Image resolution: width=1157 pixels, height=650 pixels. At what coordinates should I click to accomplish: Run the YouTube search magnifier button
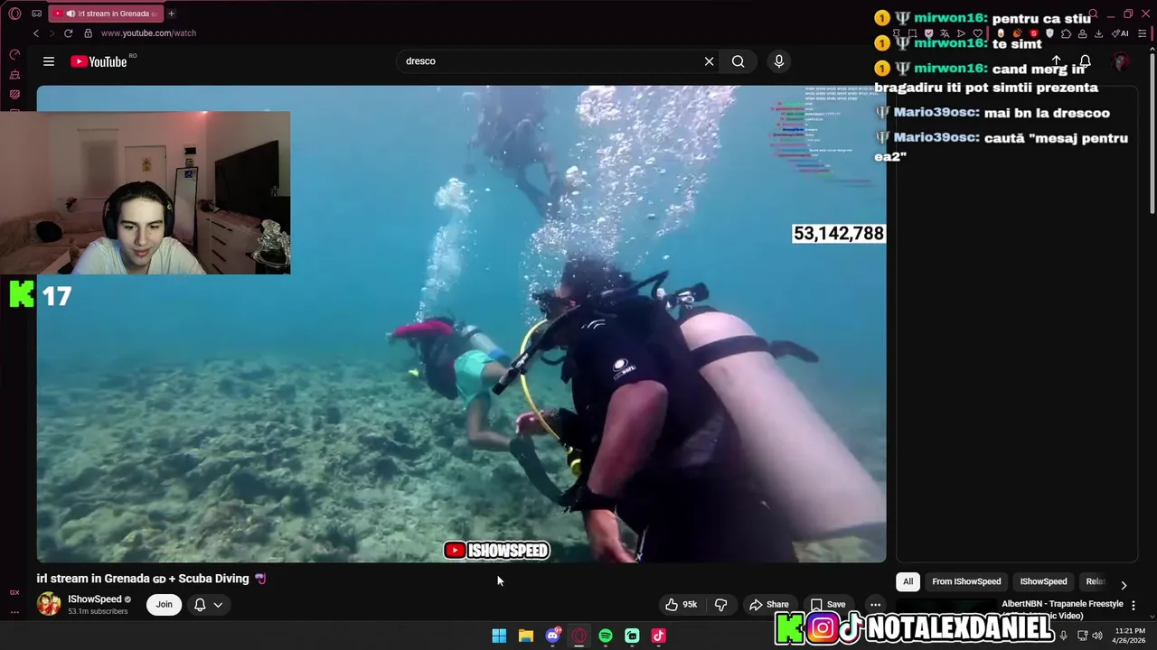coord(738,61)
